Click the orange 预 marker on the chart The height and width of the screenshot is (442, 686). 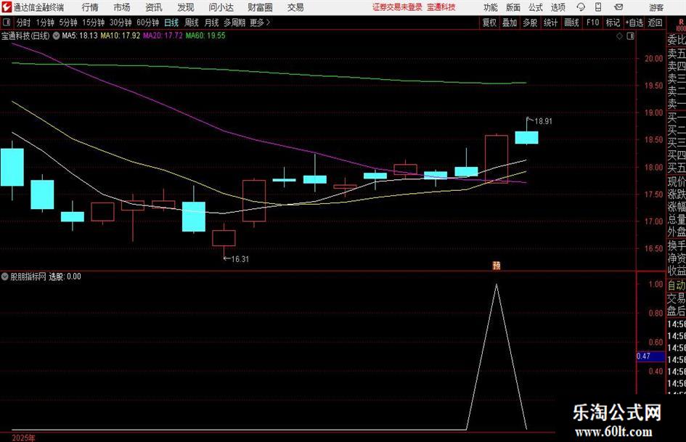(496, 266)
